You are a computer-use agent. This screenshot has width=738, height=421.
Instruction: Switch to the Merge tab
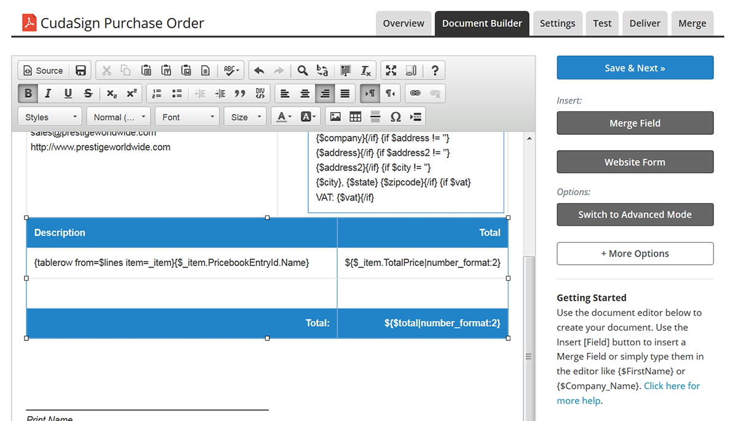[692, 23]
